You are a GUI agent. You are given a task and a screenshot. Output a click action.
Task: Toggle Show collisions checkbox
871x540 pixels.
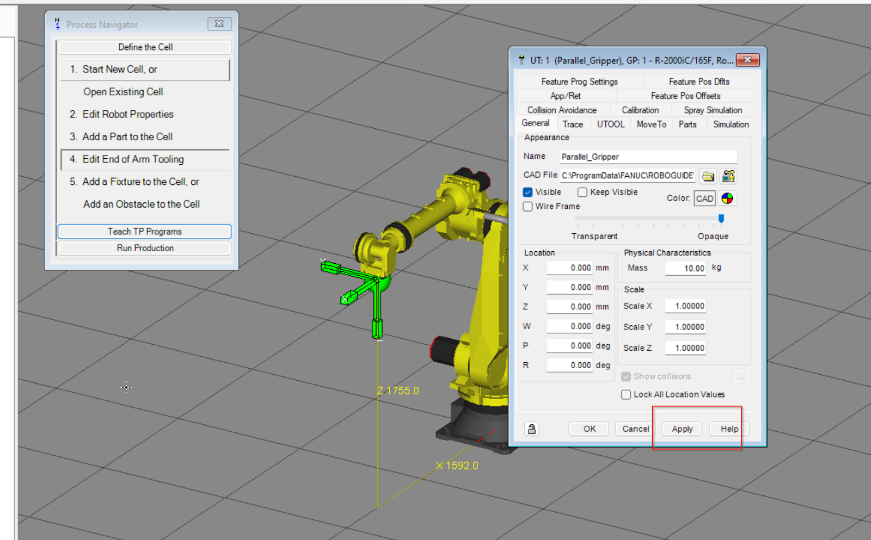(x=626, y=376)
